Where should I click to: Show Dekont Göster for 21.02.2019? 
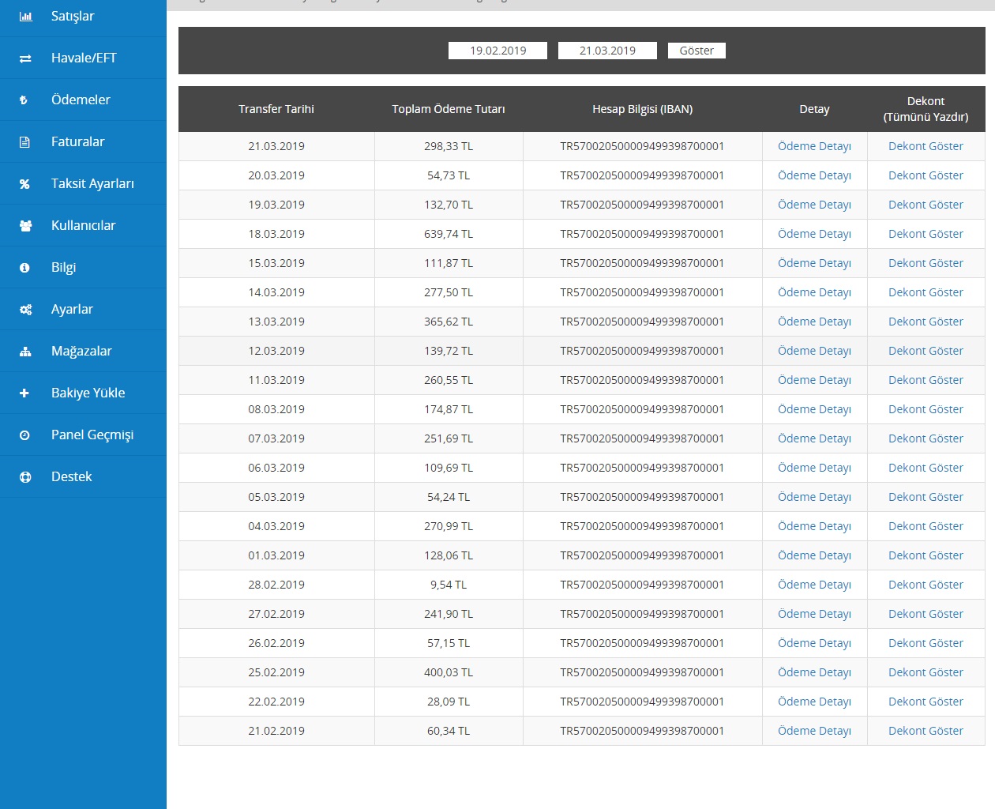(926, 731)
